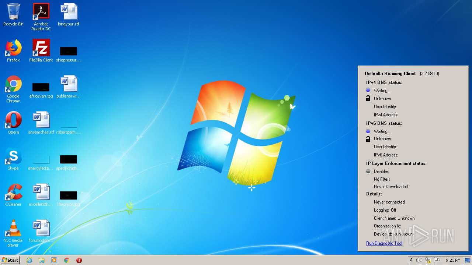Click the IP Layer Enforcement status heading

point(396,163)
